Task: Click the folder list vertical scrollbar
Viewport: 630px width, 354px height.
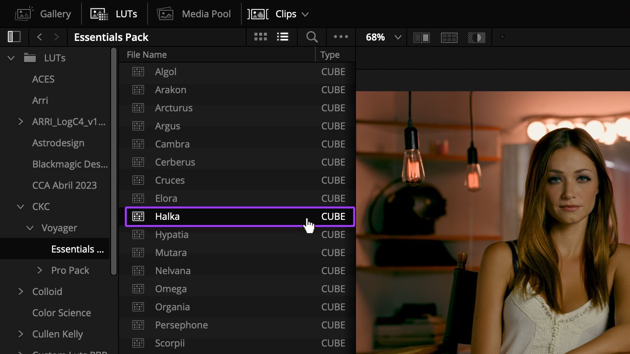Action: (x=114, y=161)
